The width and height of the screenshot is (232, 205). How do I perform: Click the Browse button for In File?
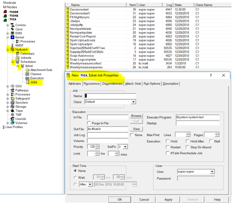tap(136, 116)
